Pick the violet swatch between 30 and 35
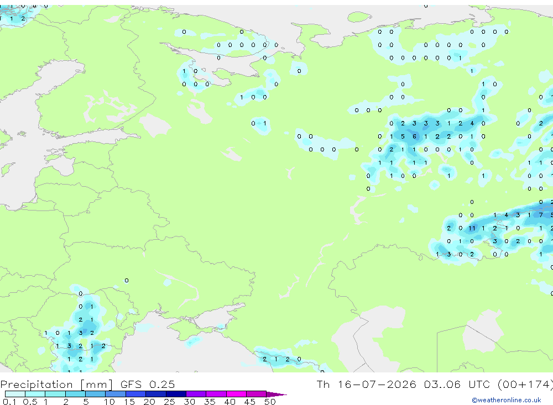 pos(196,394)
